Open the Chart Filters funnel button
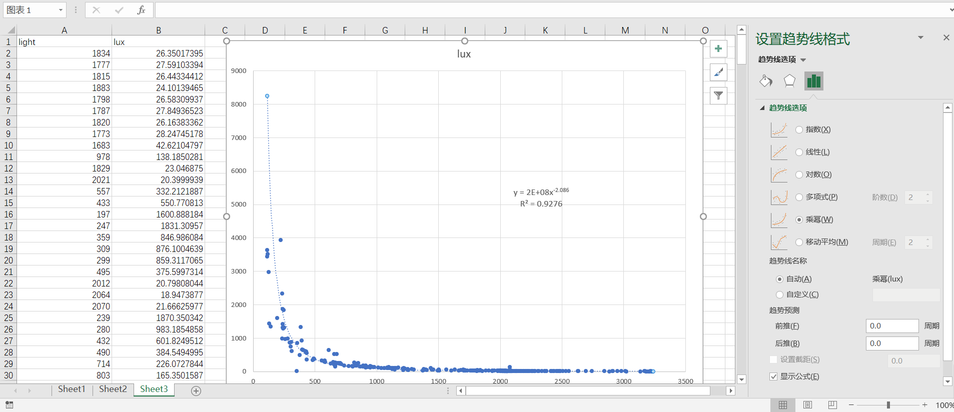Viewport: 954px width, 412px height. pyautogui.click(x=718, y=95)
